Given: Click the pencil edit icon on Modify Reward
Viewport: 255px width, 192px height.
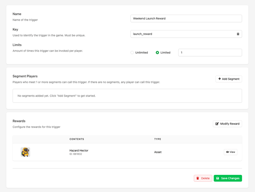Looking at the screenshot, I should tap(217, 124).
